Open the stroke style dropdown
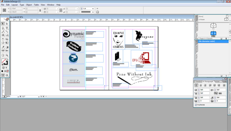The height and width of the screenshot is (131, 231). (93, 12)
